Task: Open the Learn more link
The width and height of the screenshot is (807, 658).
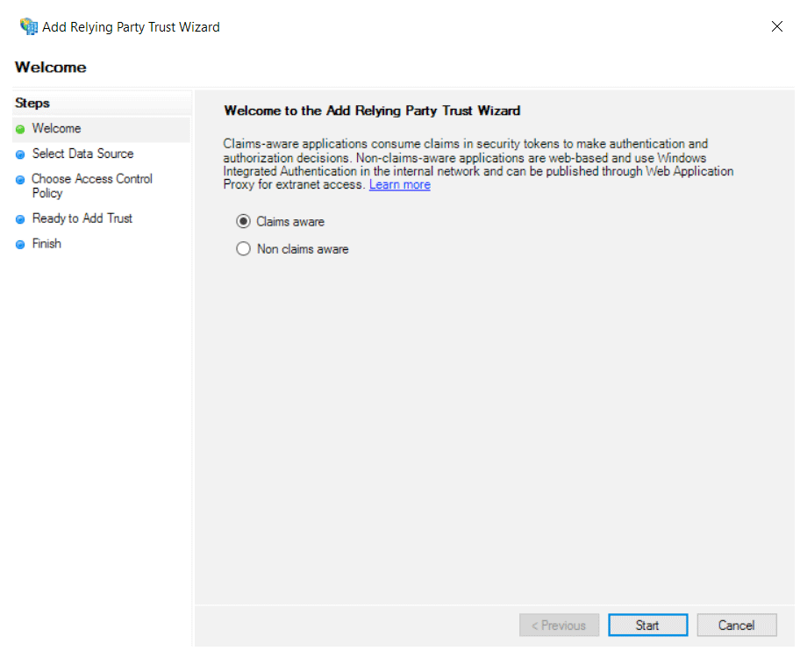Action: coord(399,185)
